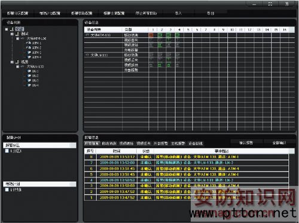Click the camera icon beside LN-1
This screenshot has height=223, width=299.
(x=29, y=71)
